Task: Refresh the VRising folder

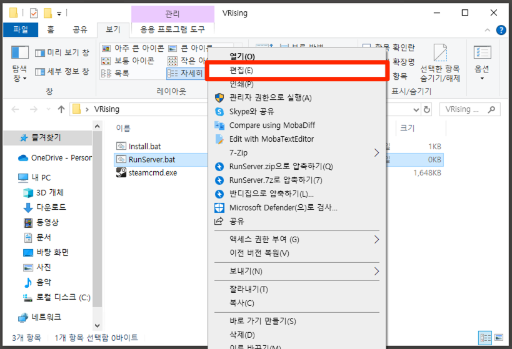Action: point(427,110)
